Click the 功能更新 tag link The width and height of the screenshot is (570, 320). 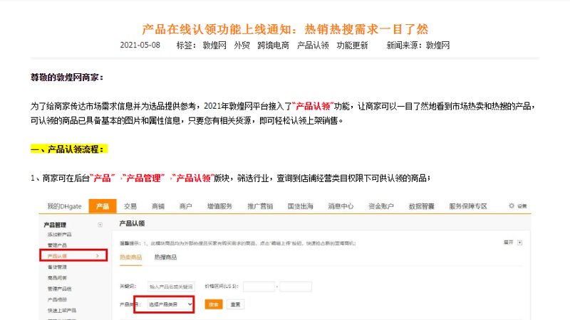(352, 46)
